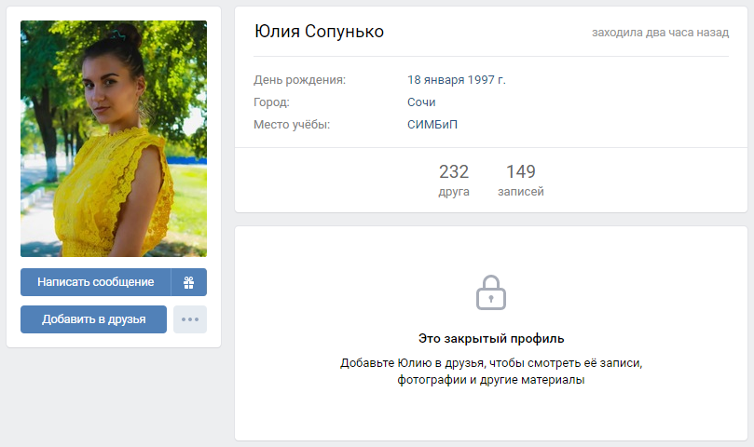
Task: Click the last-seen status заходила два часа назад
Action: tap(660, 33)
